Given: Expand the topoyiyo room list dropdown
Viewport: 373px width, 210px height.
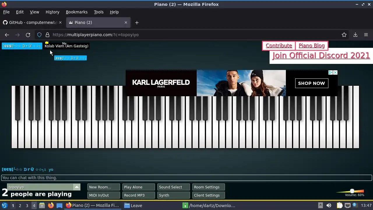Looking at the screenshot, I should pyautogui.click(x=44, y=187).
